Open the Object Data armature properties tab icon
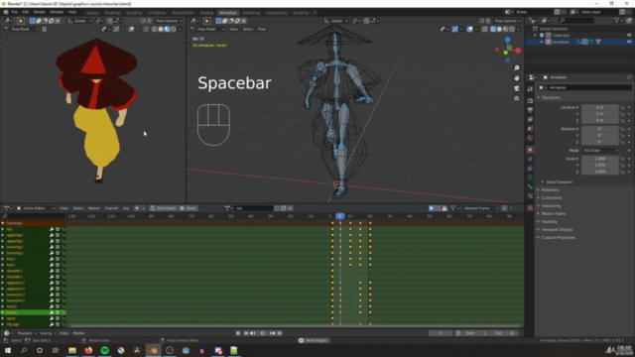635x357 pixels. pyautogui.click(x=530, y=178)
